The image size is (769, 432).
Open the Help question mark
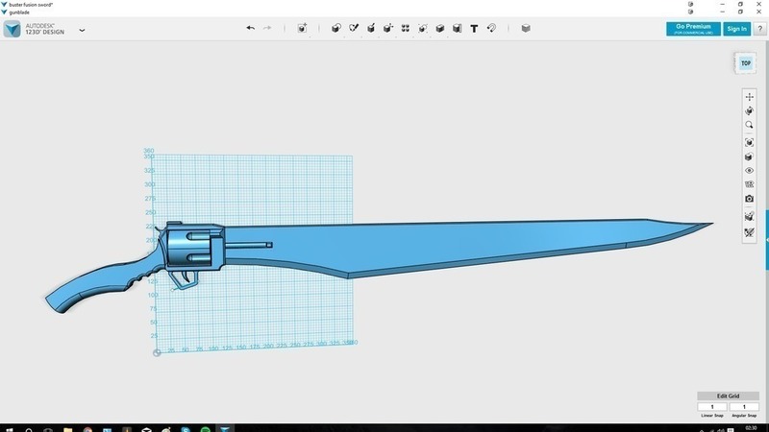click(759, 29)
